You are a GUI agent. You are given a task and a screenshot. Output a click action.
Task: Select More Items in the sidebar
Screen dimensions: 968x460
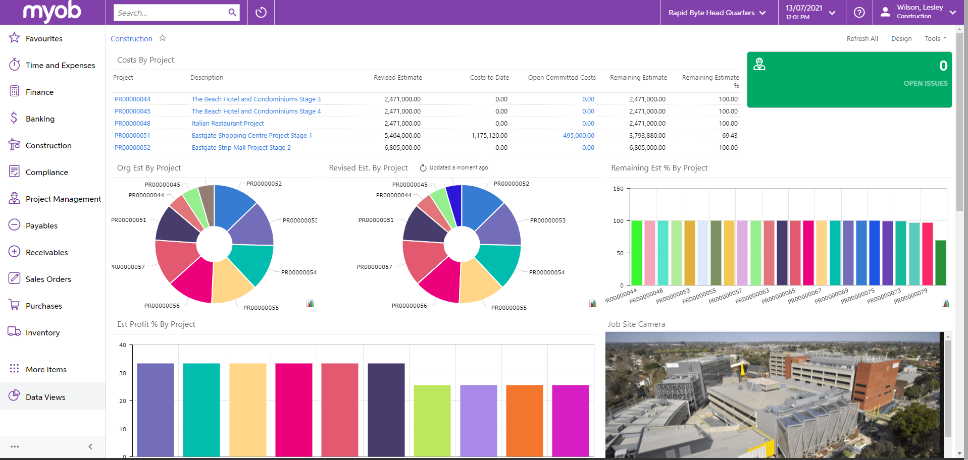46,369
